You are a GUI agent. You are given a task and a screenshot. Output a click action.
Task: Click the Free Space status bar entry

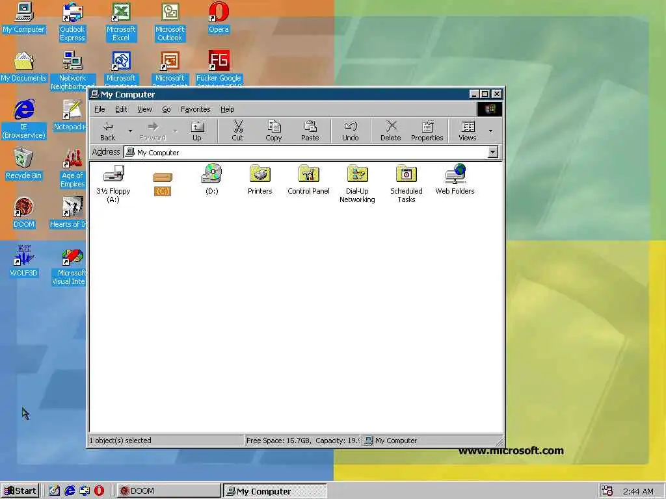303,441
